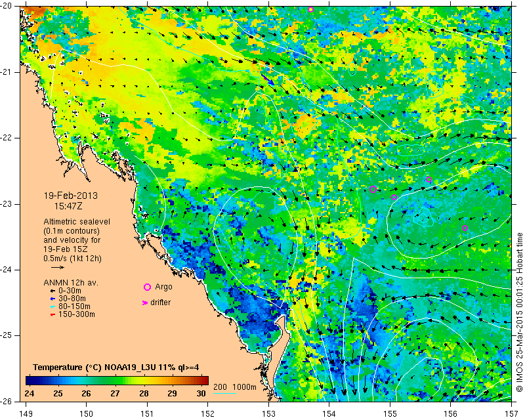Screen dimensions: 525x420
Task: Click the time stamp 15:47Z
Action: pos(68,206)
